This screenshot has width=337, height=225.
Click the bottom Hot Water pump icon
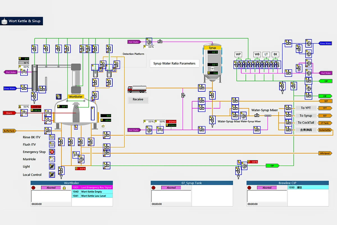(149, 130)
